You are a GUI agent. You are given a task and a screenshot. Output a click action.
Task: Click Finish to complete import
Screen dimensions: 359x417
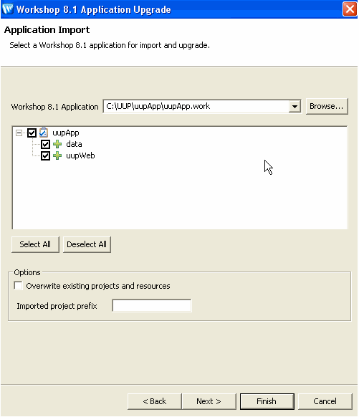click(x=267, y=401)
